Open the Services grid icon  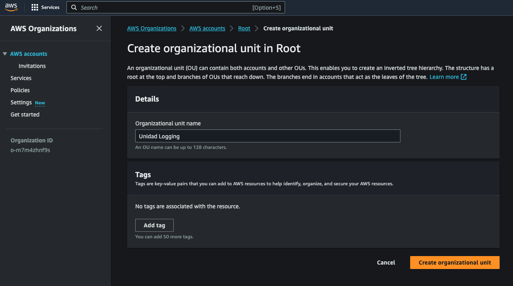pyautogui.click(x=35, y=7)
